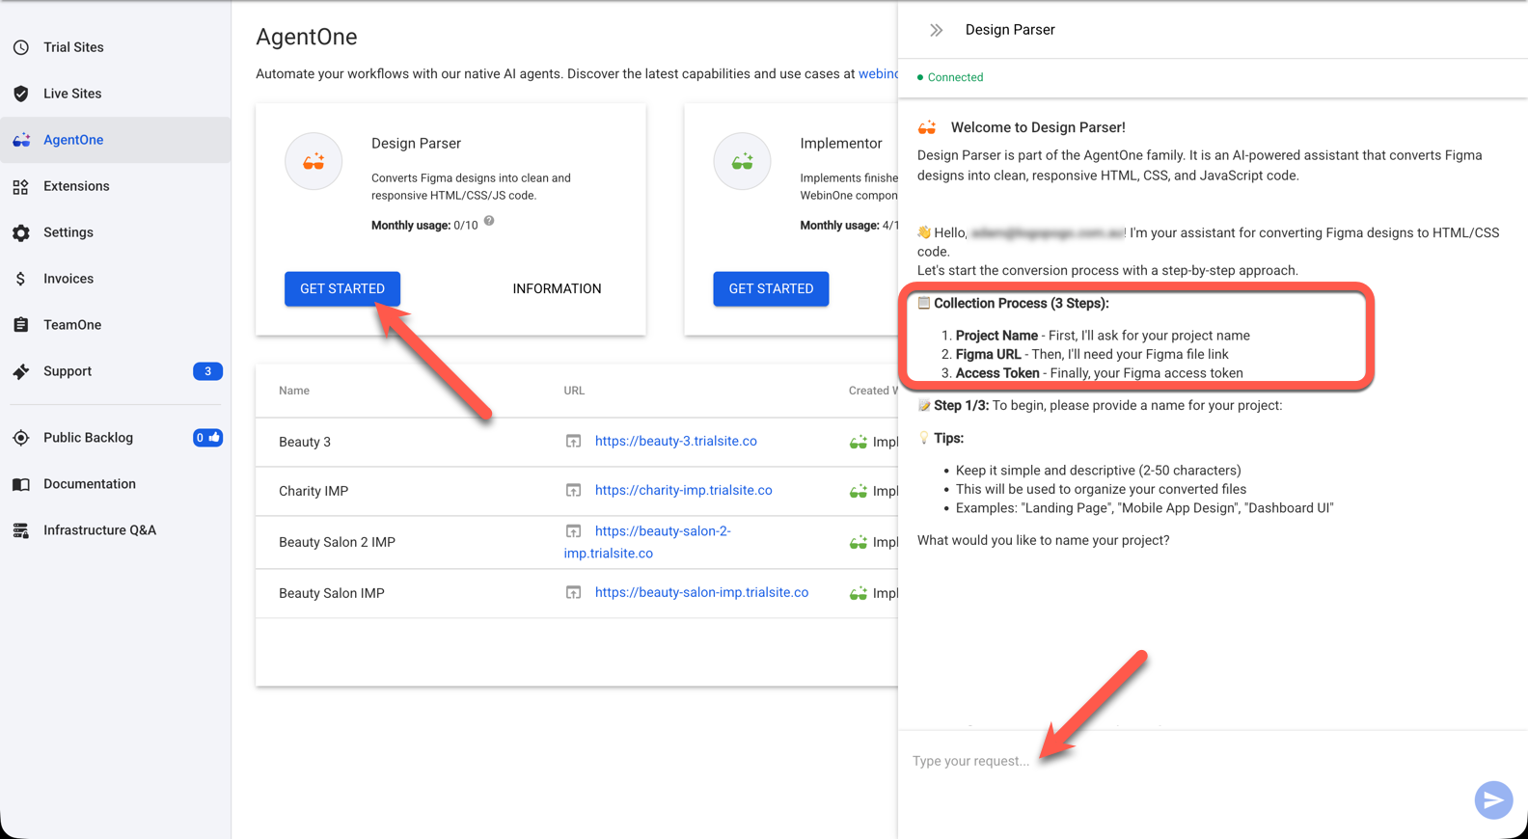Click the Type your request input field

1187,761
